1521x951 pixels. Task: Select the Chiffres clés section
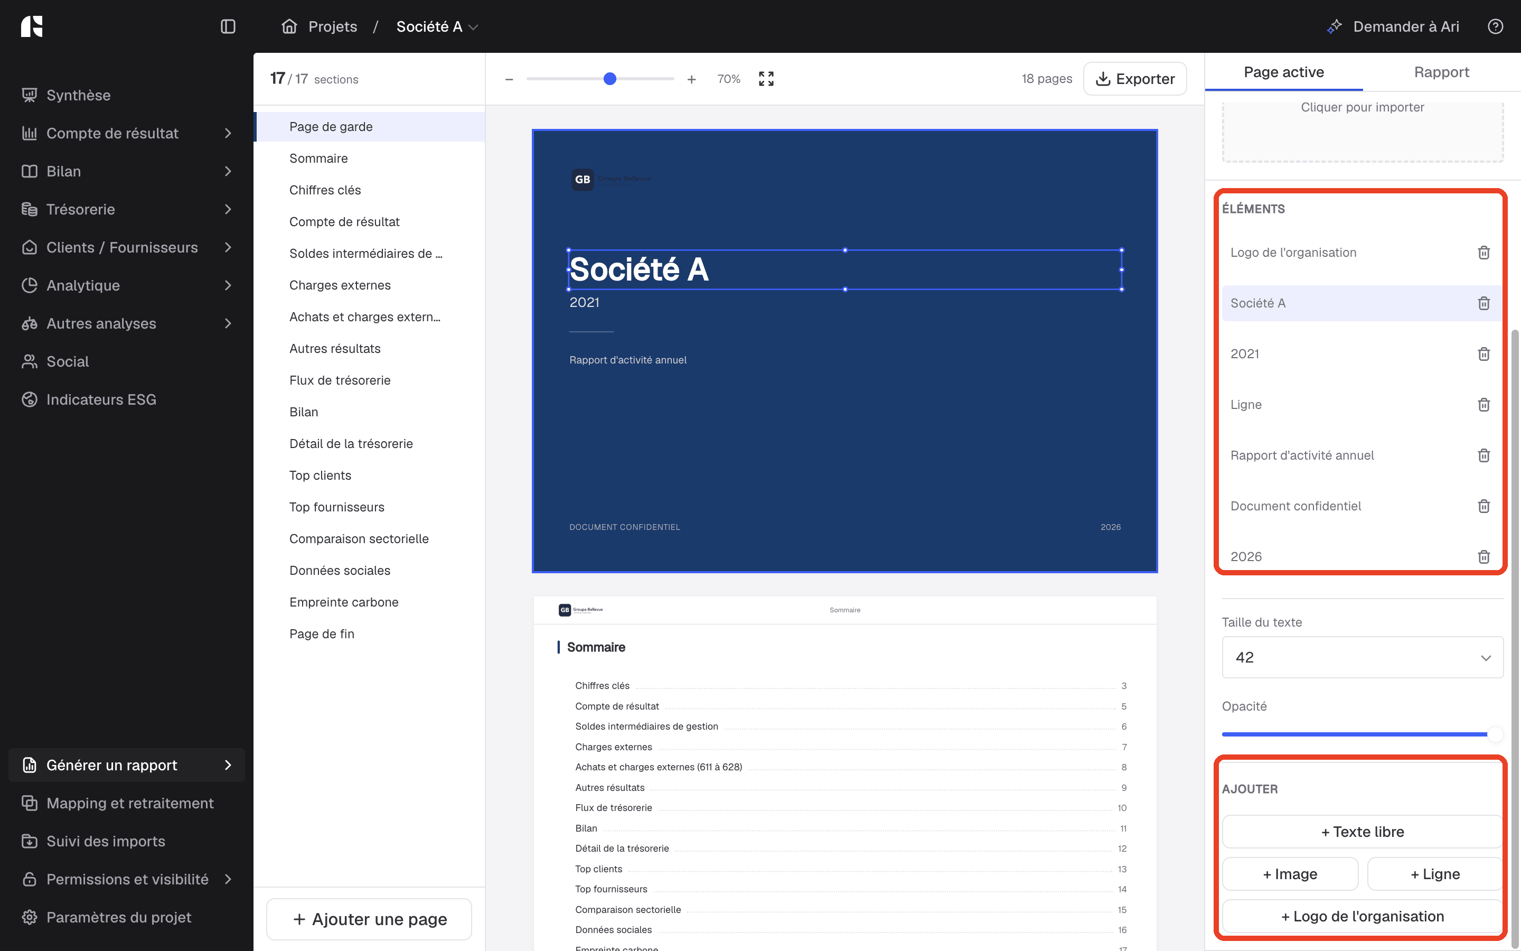coord(370,190)
